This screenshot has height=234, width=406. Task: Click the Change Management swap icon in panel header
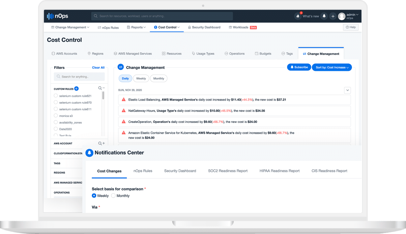tap(121, 67)
